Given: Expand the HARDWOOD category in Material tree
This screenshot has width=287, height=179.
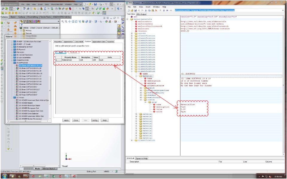Looking at the screenshot, I should pos(12,60).
